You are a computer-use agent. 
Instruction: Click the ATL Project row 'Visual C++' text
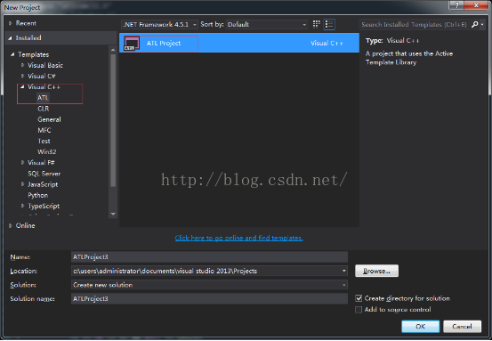point(327,43)
